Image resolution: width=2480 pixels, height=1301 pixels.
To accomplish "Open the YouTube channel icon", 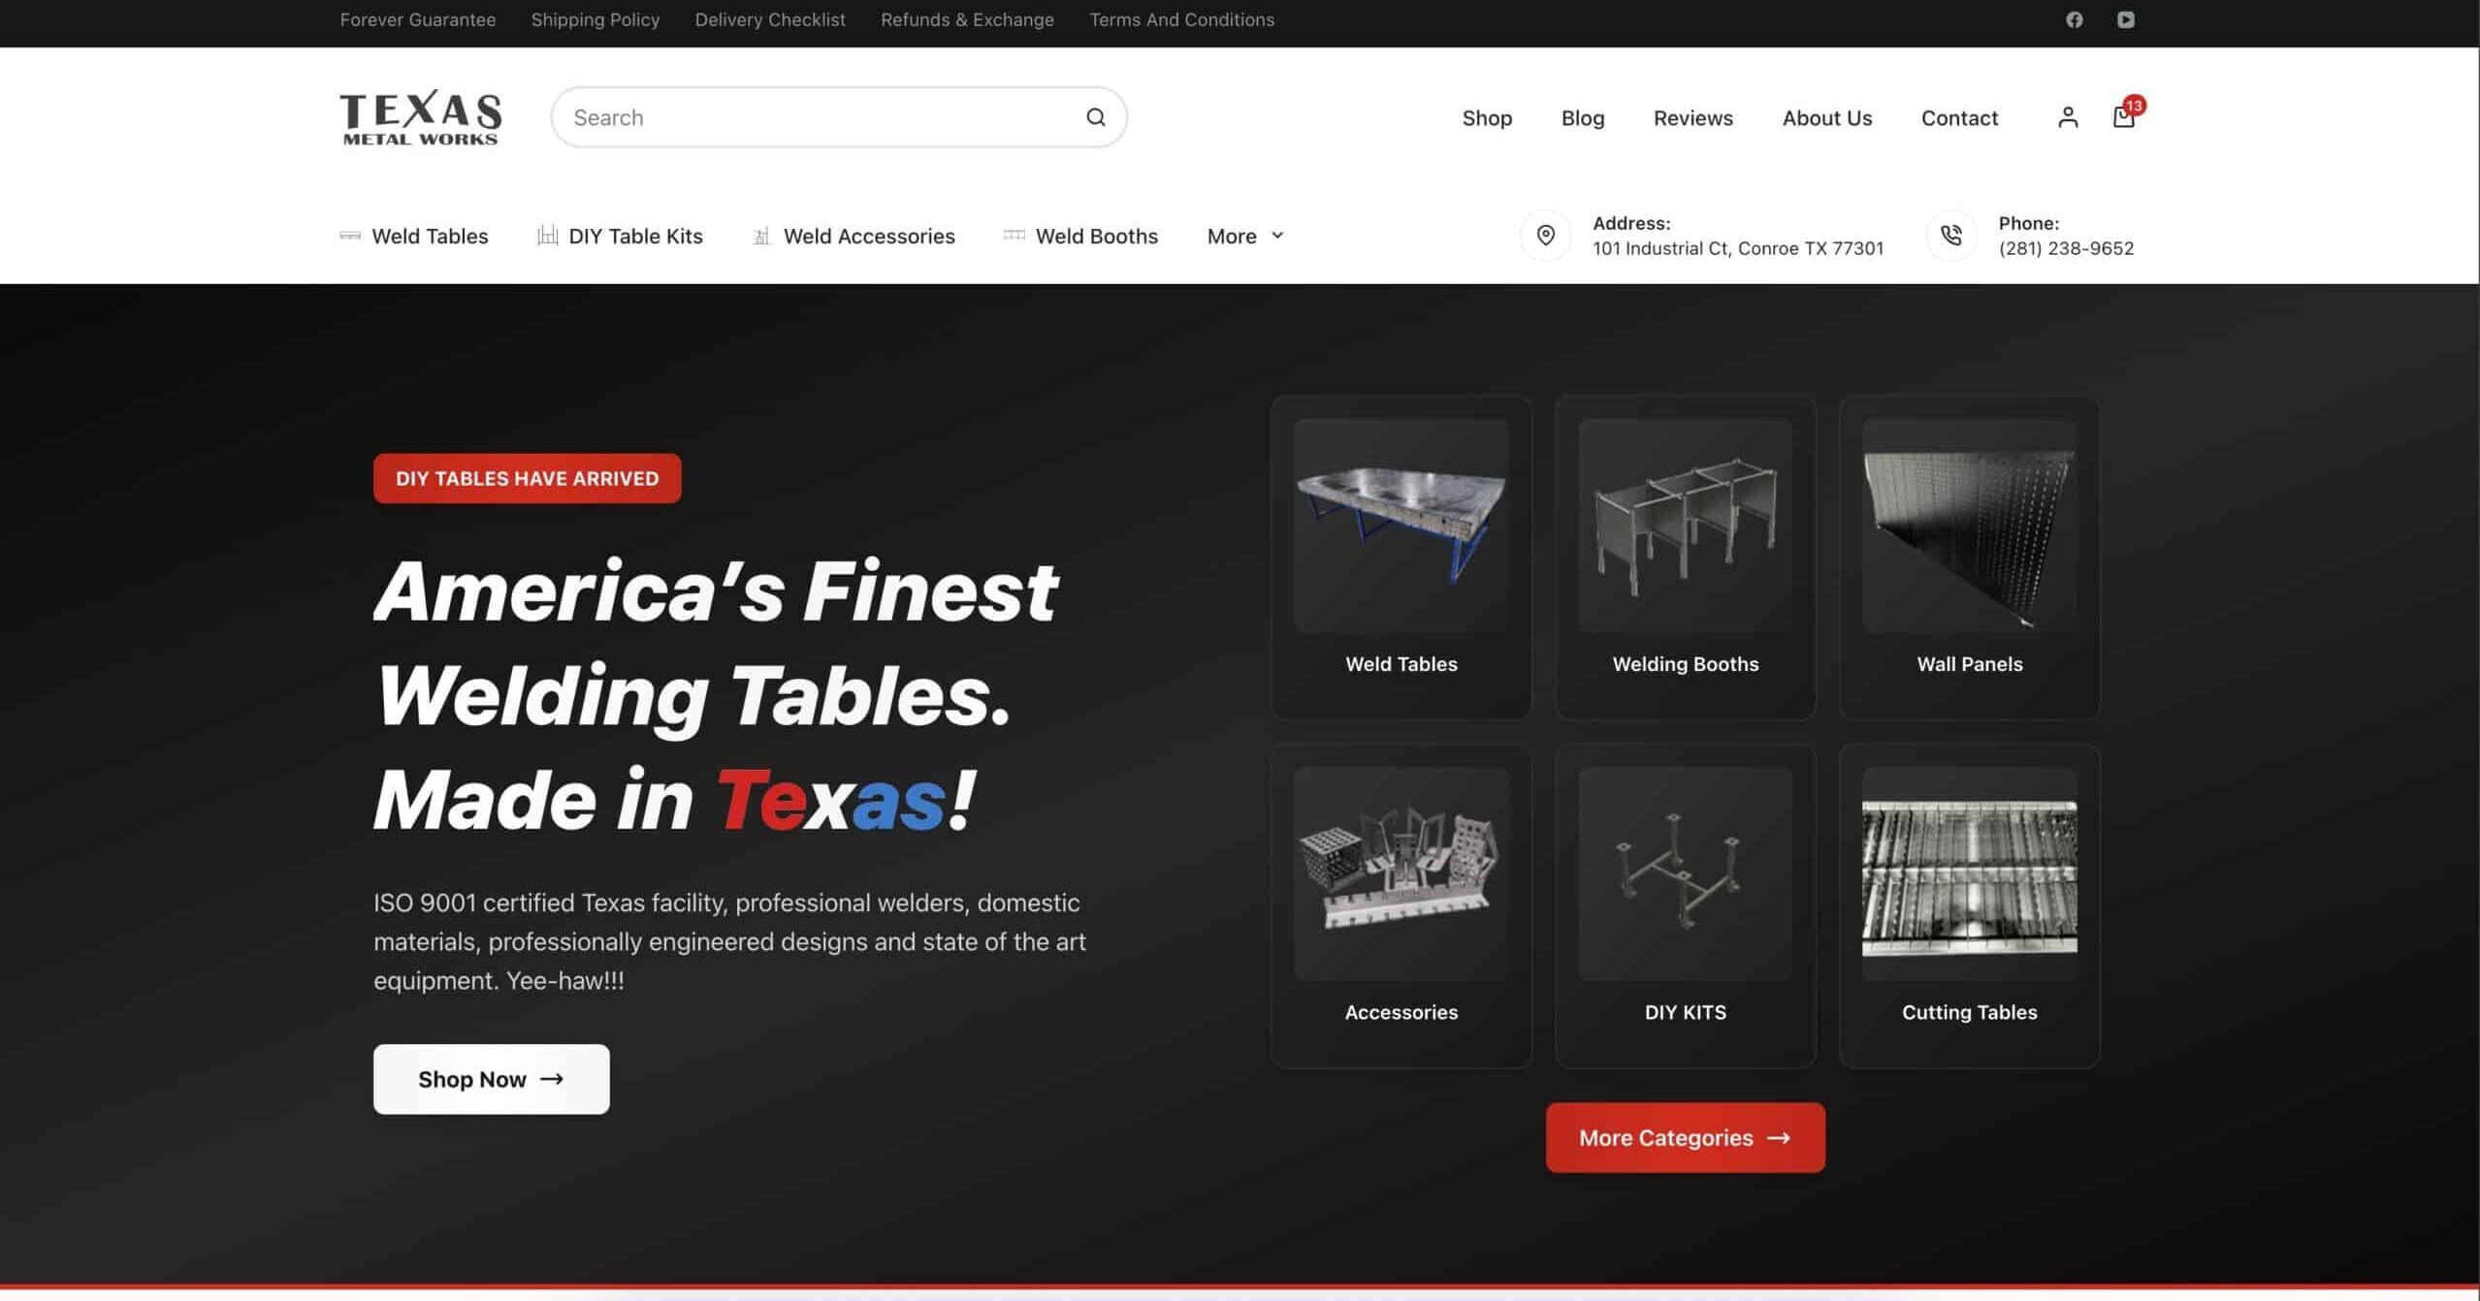I will click(2125, 19).
